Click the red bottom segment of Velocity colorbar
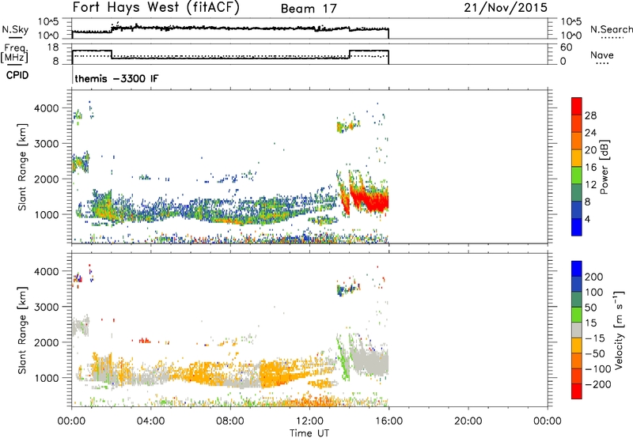Screen dimensions: 633x438 pyautogui.click(x=577, y=391)
